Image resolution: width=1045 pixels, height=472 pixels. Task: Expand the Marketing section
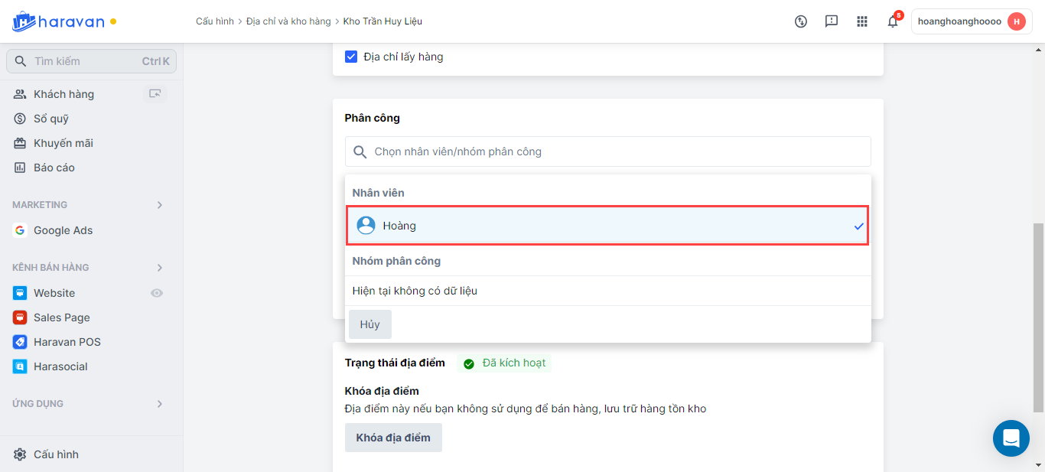(x=160, y=205)
